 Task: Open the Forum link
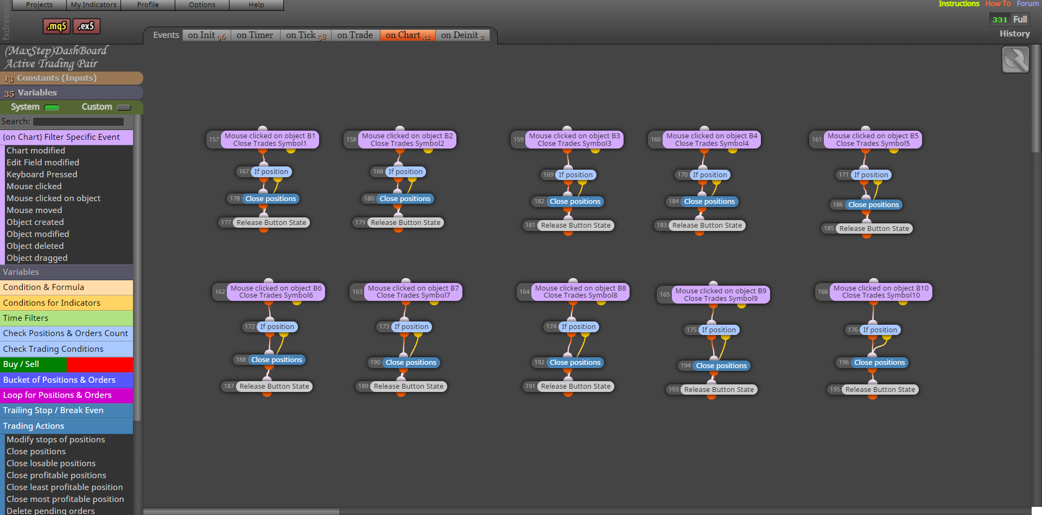pyautogui.click(x=1027, y=4)
